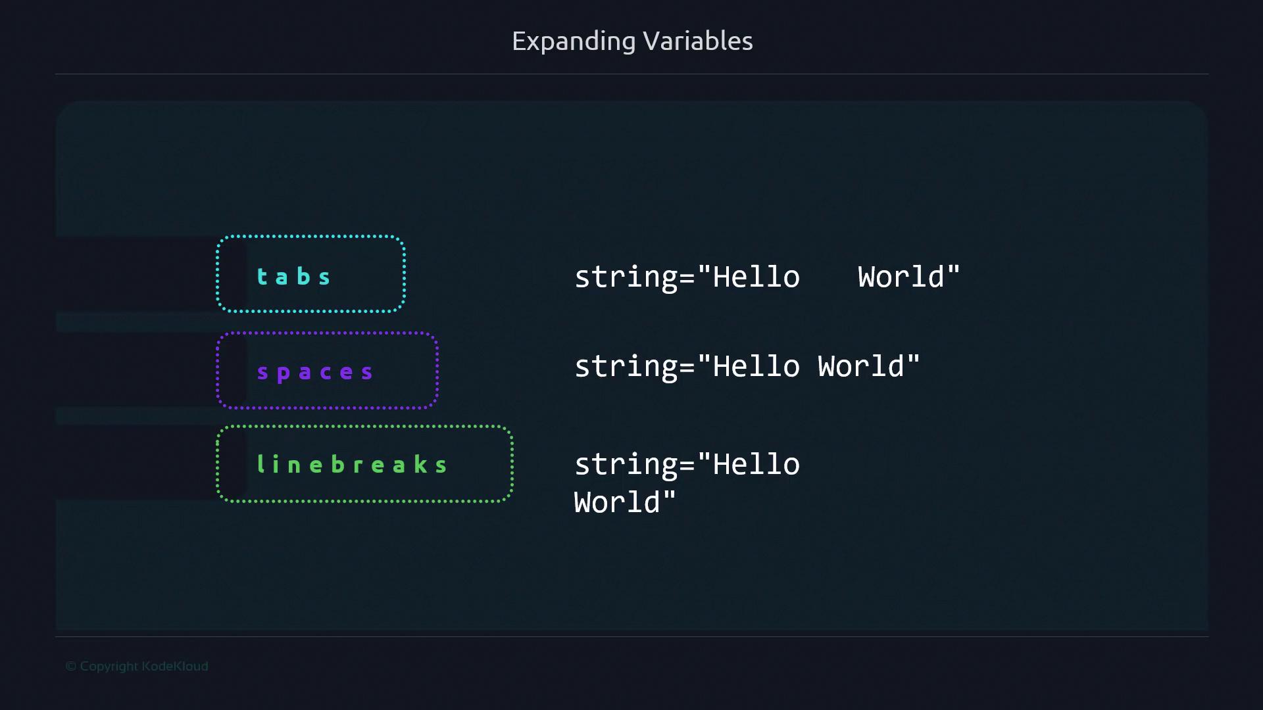Click 'World' on the linebreak's second line
Viewport: 1263px width, 710px height.
tap(617, 503)
